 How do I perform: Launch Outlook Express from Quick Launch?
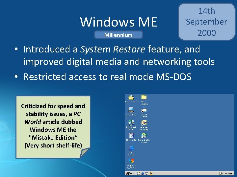(x=146, y=173)
